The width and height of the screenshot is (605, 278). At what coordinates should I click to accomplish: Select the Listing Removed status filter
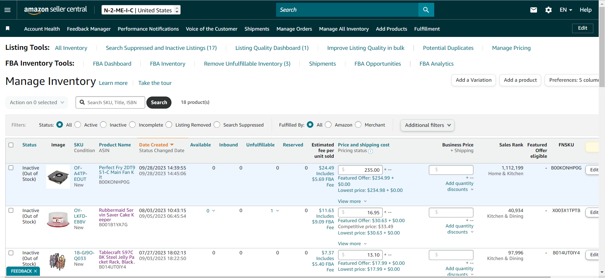coord(169,125)
